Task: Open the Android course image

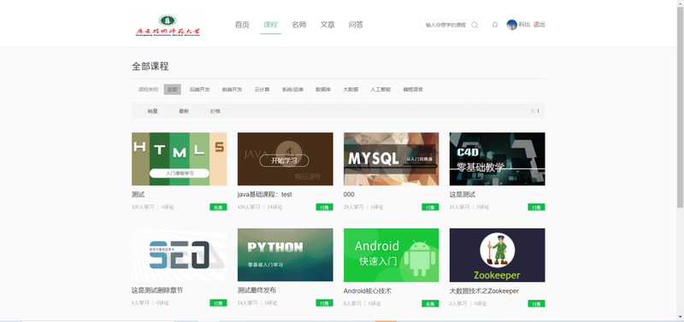Action: (x=392, y=255)
